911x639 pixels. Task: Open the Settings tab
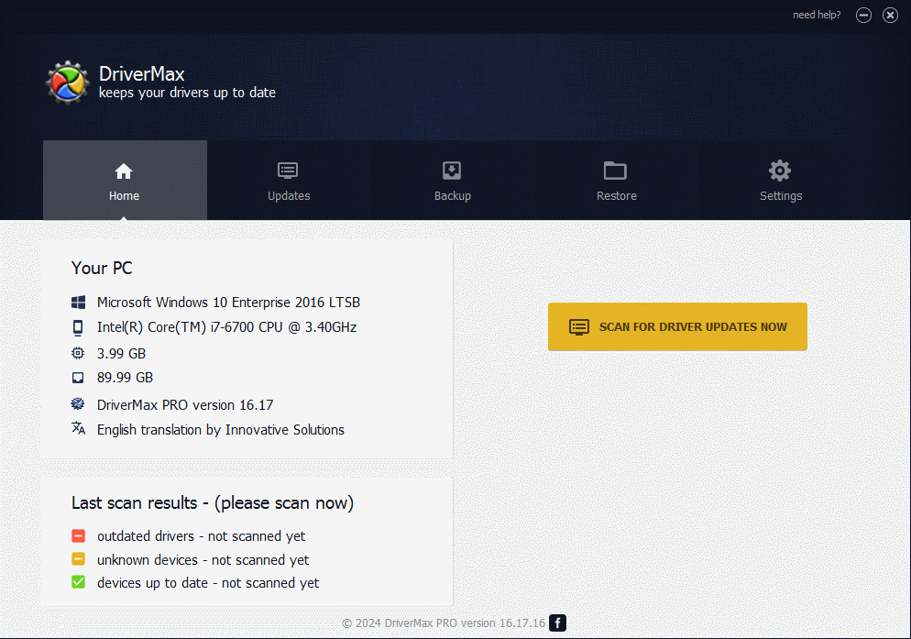[780, 181]
